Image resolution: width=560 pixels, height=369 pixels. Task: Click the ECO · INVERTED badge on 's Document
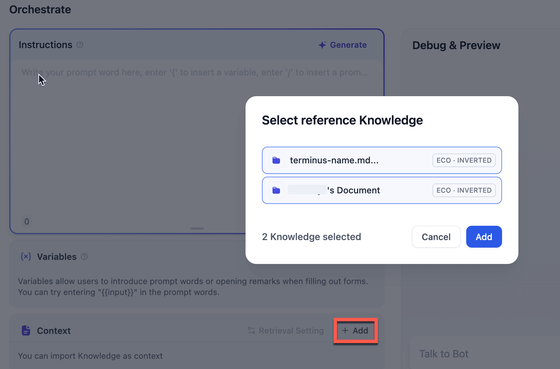[x=464, y=190]
